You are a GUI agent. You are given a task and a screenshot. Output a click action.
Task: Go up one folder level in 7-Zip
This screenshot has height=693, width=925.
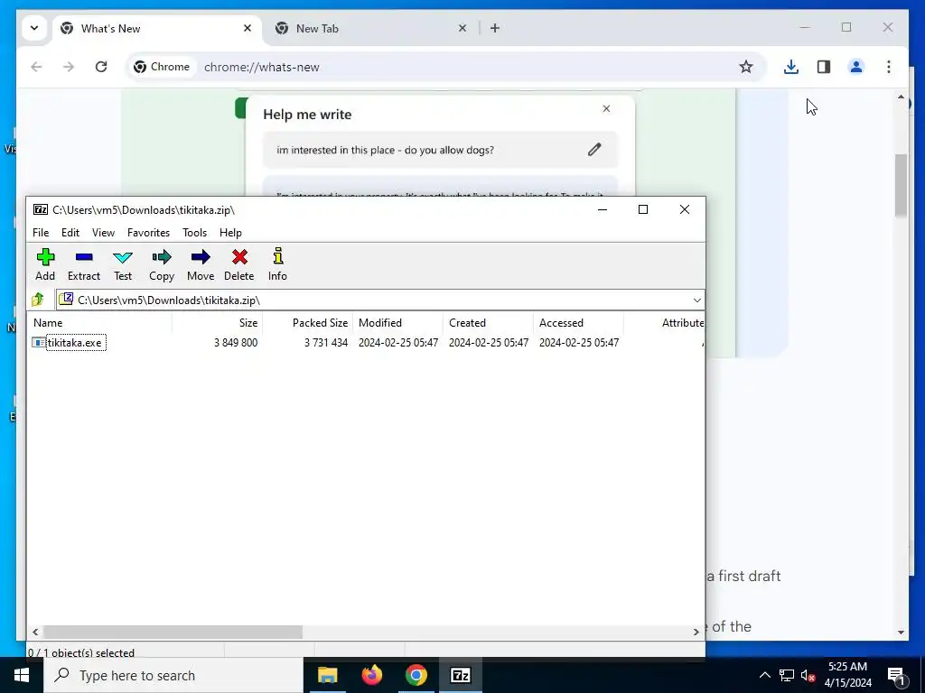(x=38, y=300)
